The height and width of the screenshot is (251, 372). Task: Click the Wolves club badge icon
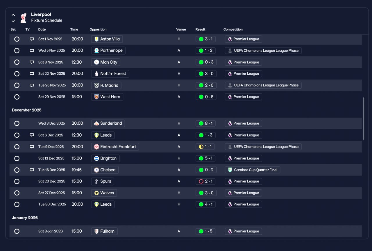point(96,193)
